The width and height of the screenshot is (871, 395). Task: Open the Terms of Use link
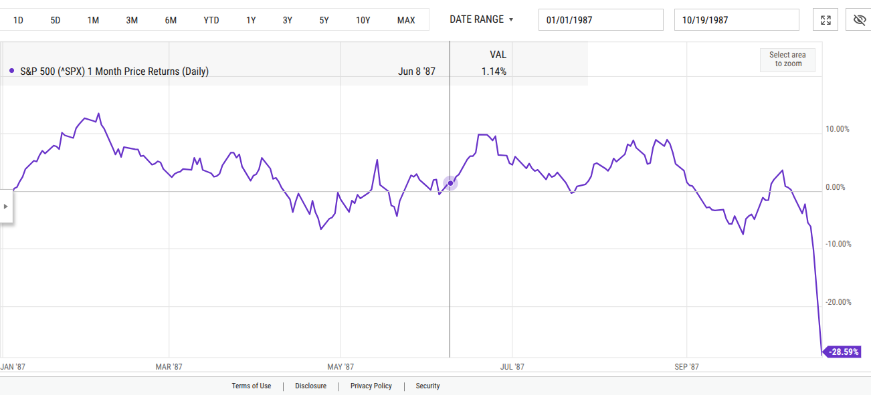252,386
